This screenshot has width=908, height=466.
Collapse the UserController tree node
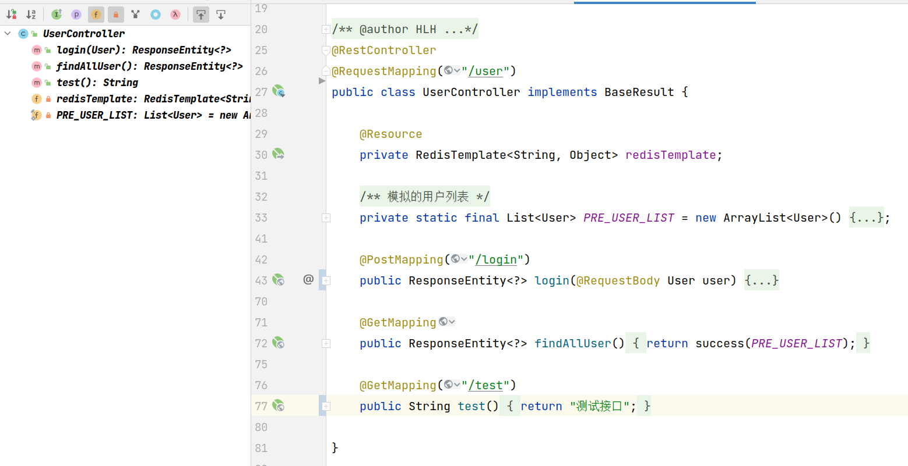[x=8, y=34]
